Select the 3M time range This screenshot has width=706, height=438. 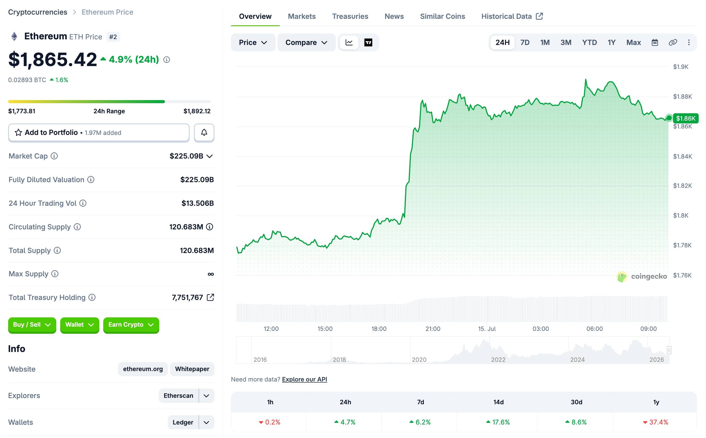(x=566, y=42)
